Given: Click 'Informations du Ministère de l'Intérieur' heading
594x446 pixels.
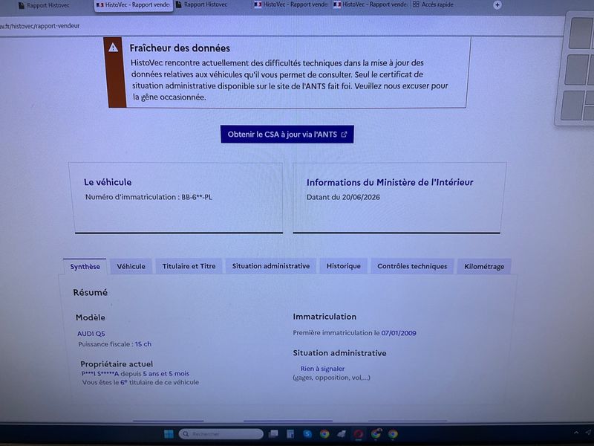Looking at the screenshot, I should pos(390,182).
